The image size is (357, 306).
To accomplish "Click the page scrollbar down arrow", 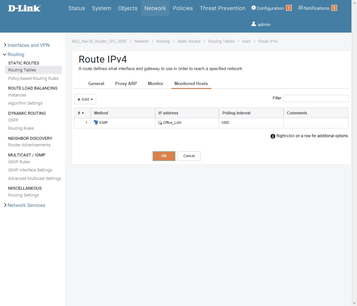I will (354, 303).
